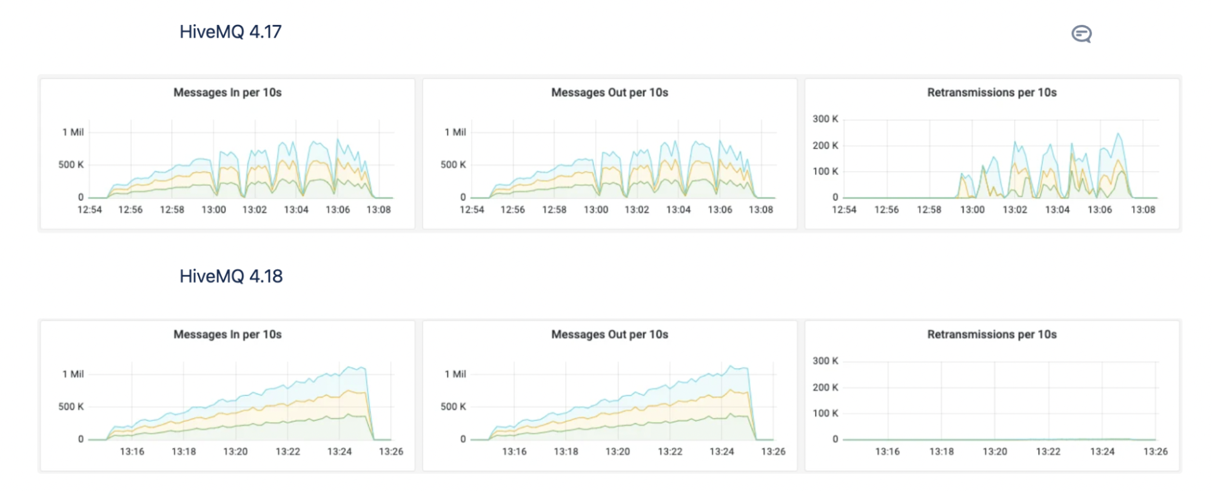Click 13:08 tick on 4.17 Messages Out chart
1212x492 pixels.
tap(761, 210)
